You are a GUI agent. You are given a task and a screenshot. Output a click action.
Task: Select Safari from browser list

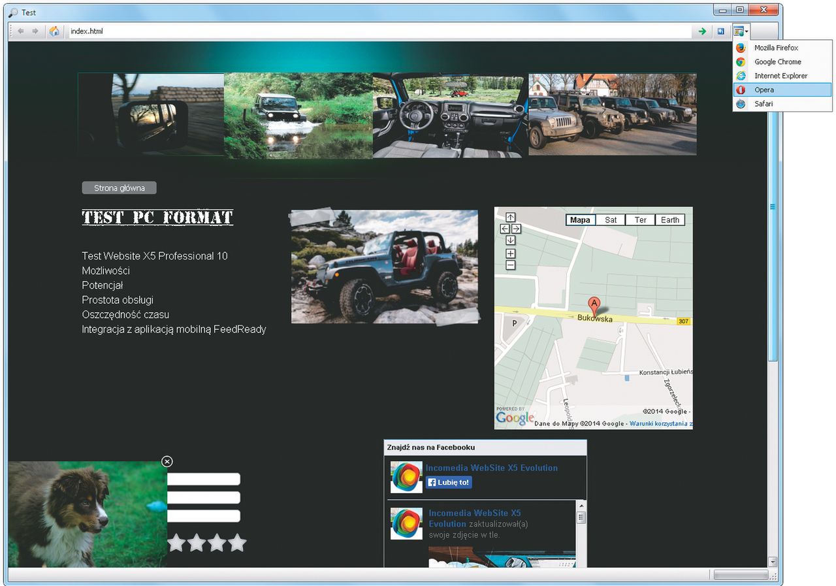pos(782,104)
